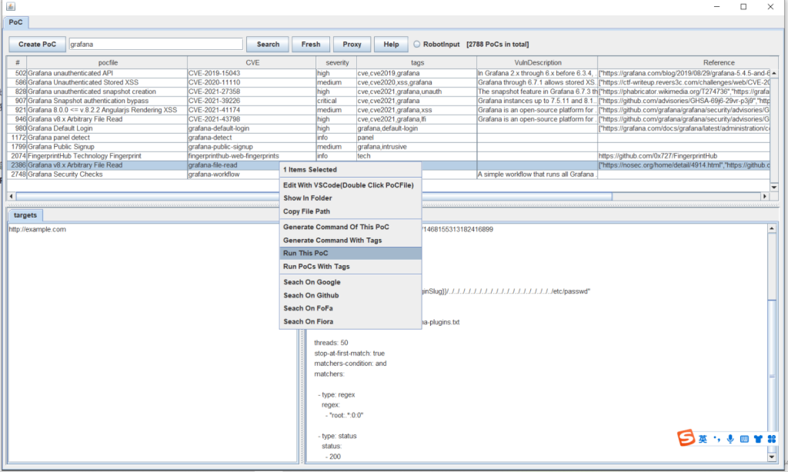Viewport: 788px width, 472px height.
Task: Click the YAML panel scrollbar up arrow
Action: click(x=772, y=228)
